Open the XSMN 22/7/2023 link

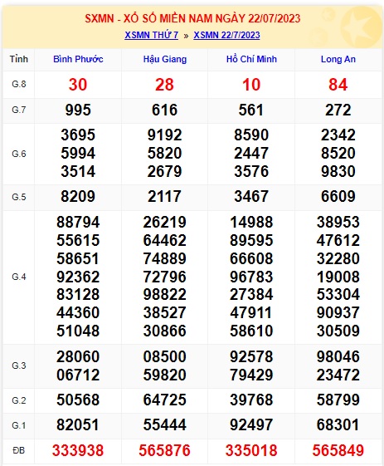coord(226,35)
